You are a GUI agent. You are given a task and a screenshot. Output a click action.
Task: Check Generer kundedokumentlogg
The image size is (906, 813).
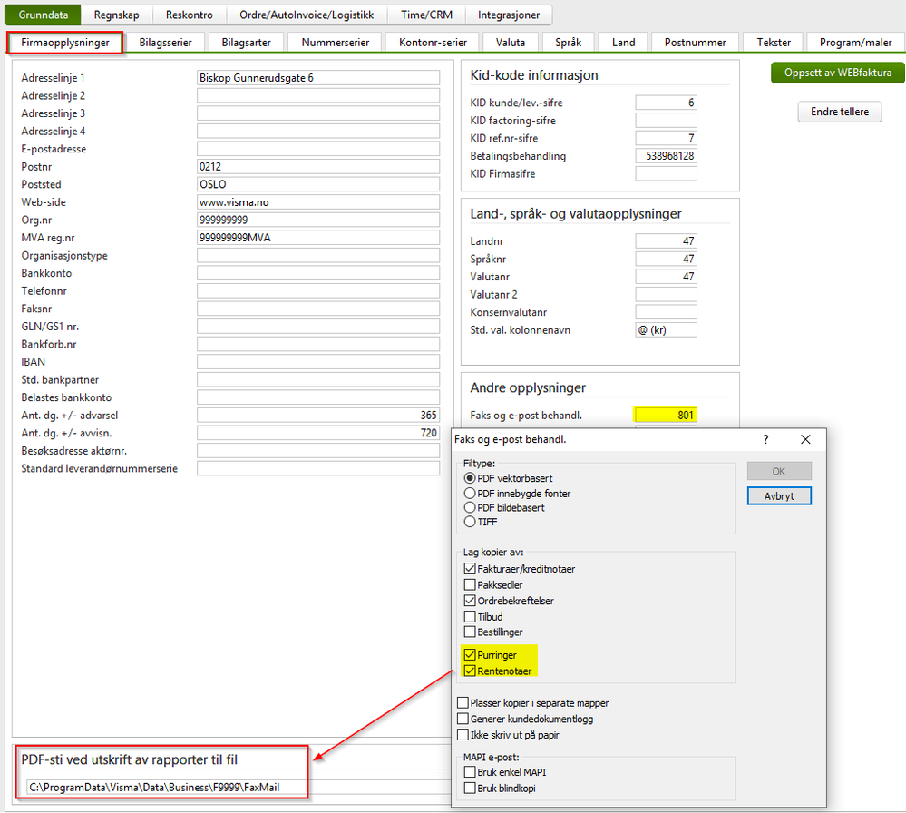click(x=463, y=719)
